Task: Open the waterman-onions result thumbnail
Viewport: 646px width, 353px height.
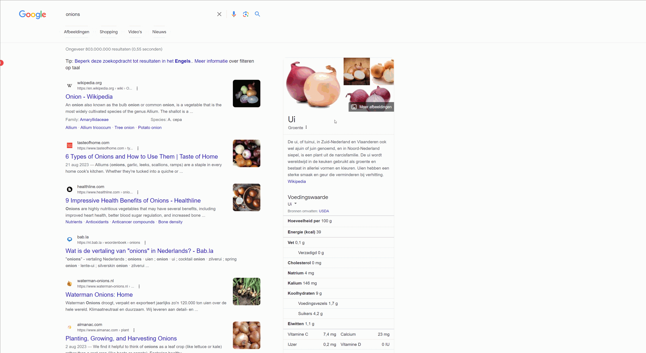Action: (247, 292)
